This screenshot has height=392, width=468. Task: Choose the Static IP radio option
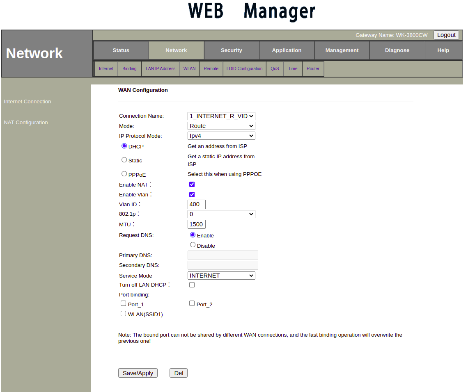pyautogui.click(x=124, y=160)
